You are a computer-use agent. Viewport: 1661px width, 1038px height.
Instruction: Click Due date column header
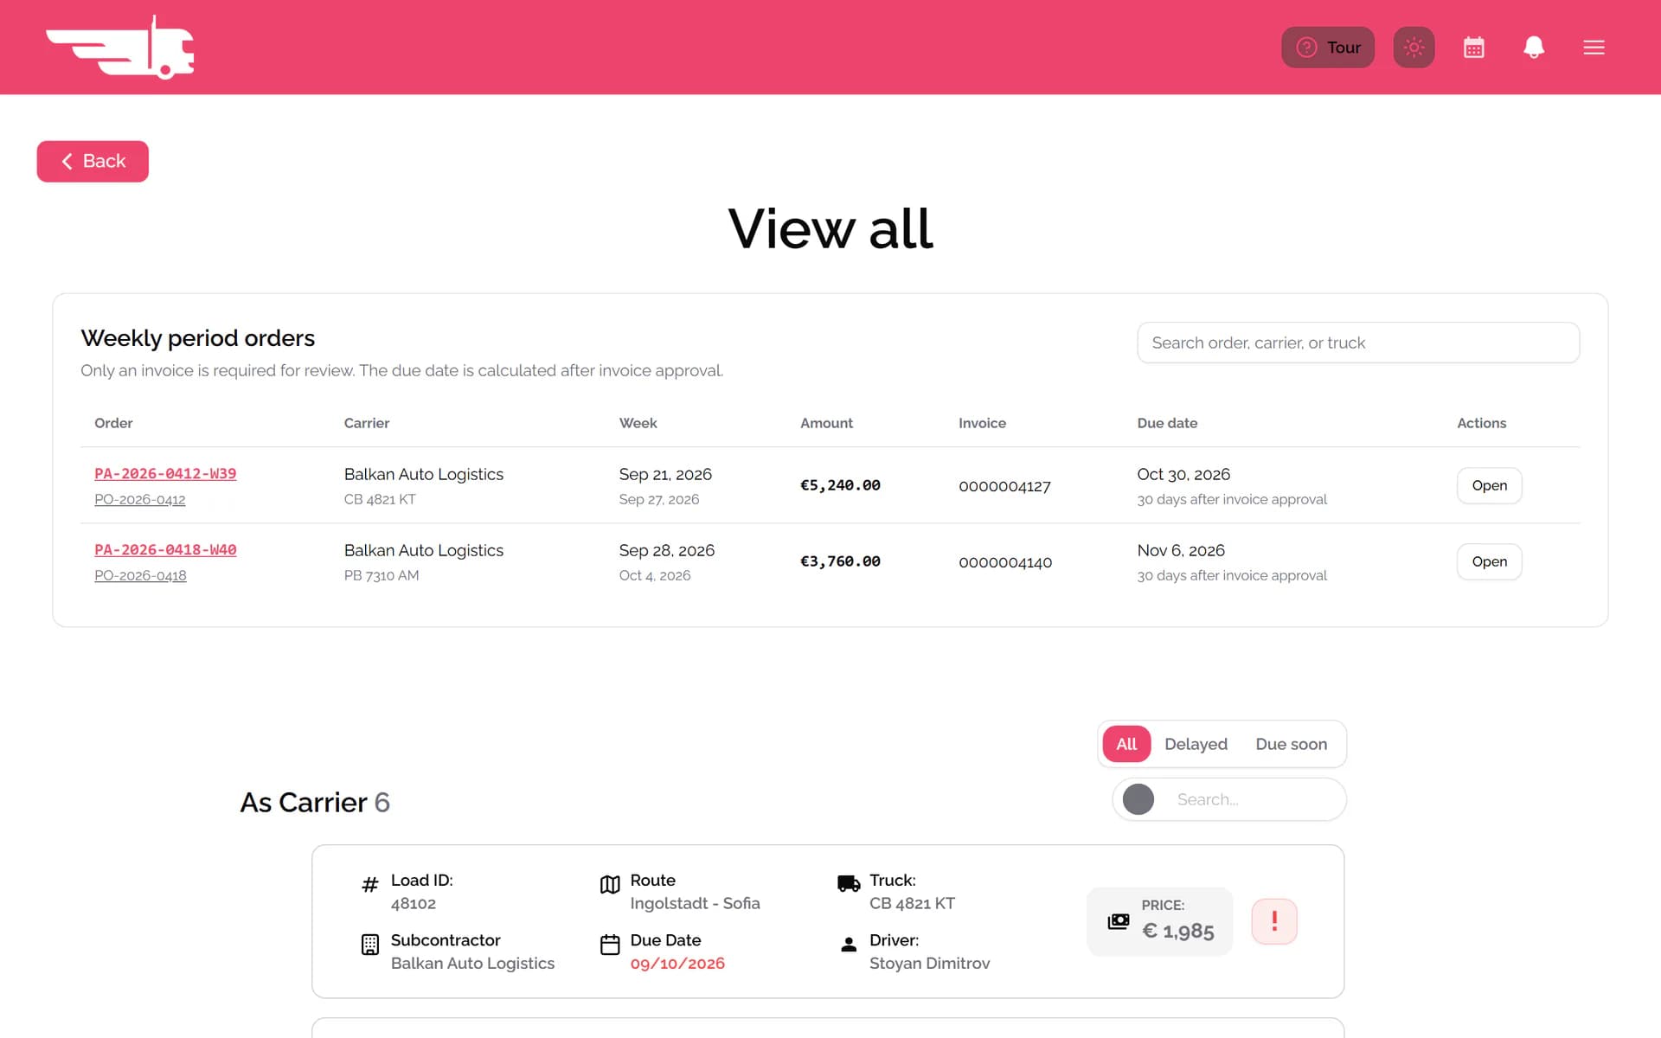1167,423
